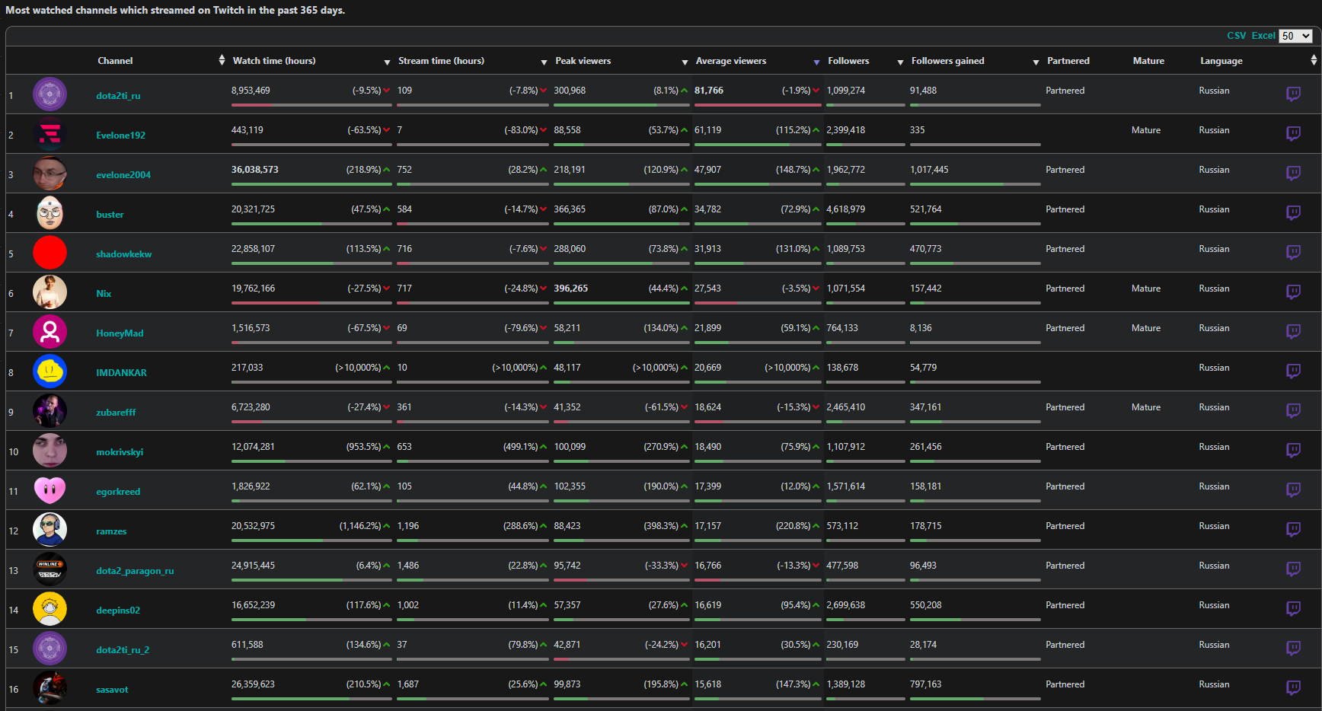Image resolution: width=1322 pixels, height=711 pixels.
Task: Click the Partnered column header
Action: click(1068, 61)
